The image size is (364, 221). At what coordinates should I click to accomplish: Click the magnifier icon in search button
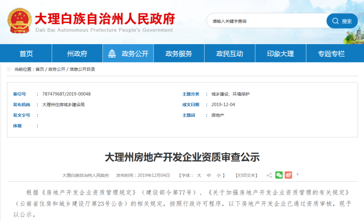[x=335, y=21]
